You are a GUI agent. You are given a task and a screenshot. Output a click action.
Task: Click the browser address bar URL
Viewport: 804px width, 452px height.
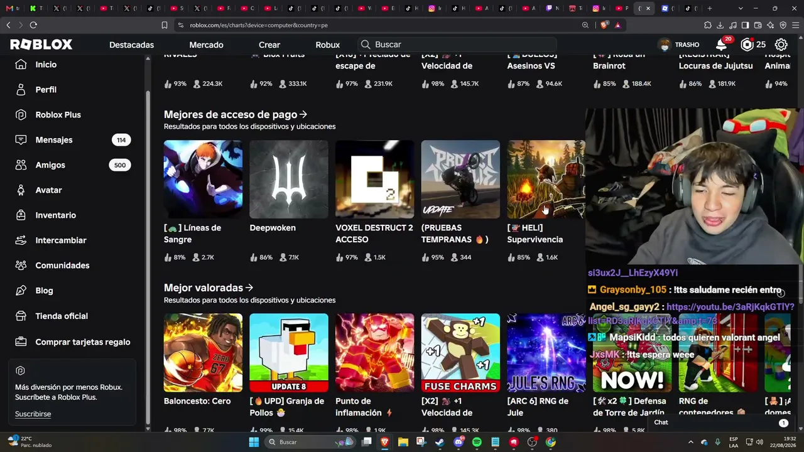click(x=259, y=25)
